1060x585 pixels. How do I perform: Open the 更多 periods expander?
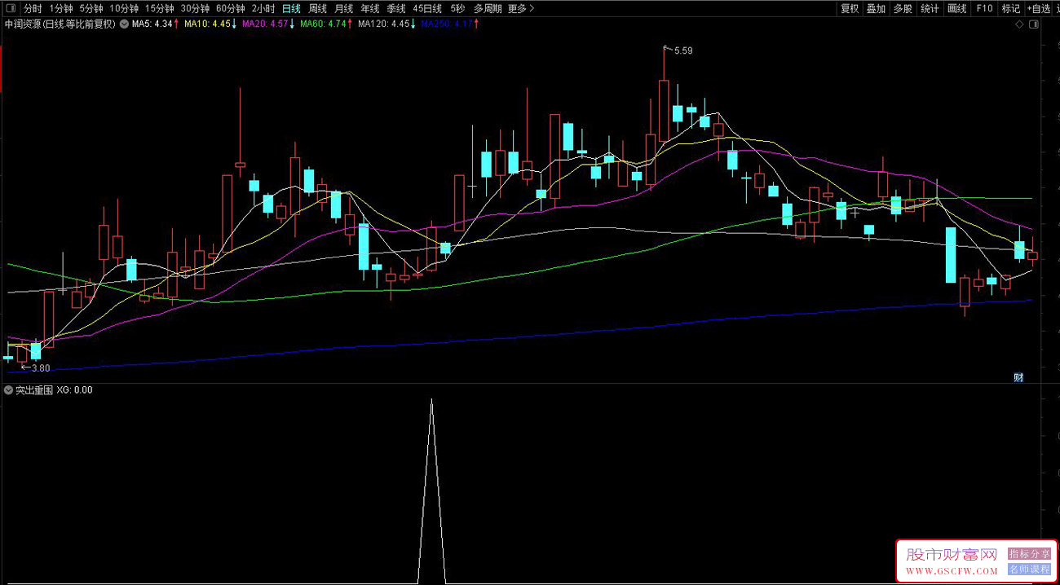point(521,8)
